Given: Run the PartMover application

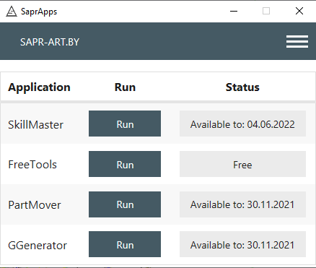Looking at the screenshot, I should tap(125, 204).
